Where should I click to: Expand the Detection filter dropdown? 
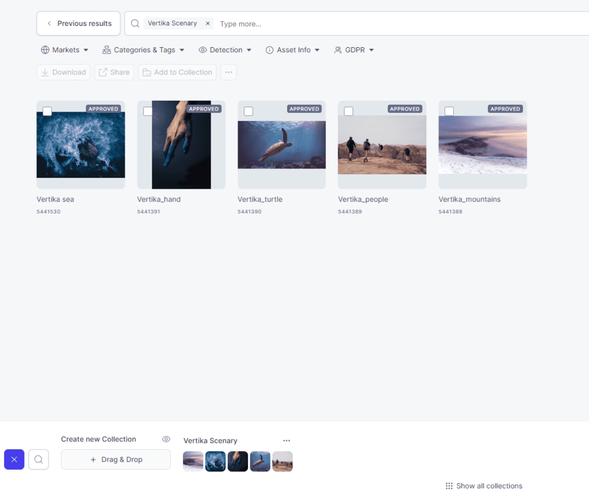pos(225,50)
